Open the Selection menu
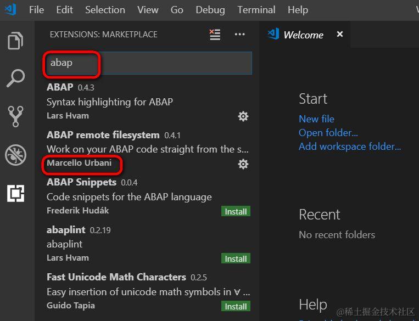Screen dimensions: 419x321 [105, 10]
